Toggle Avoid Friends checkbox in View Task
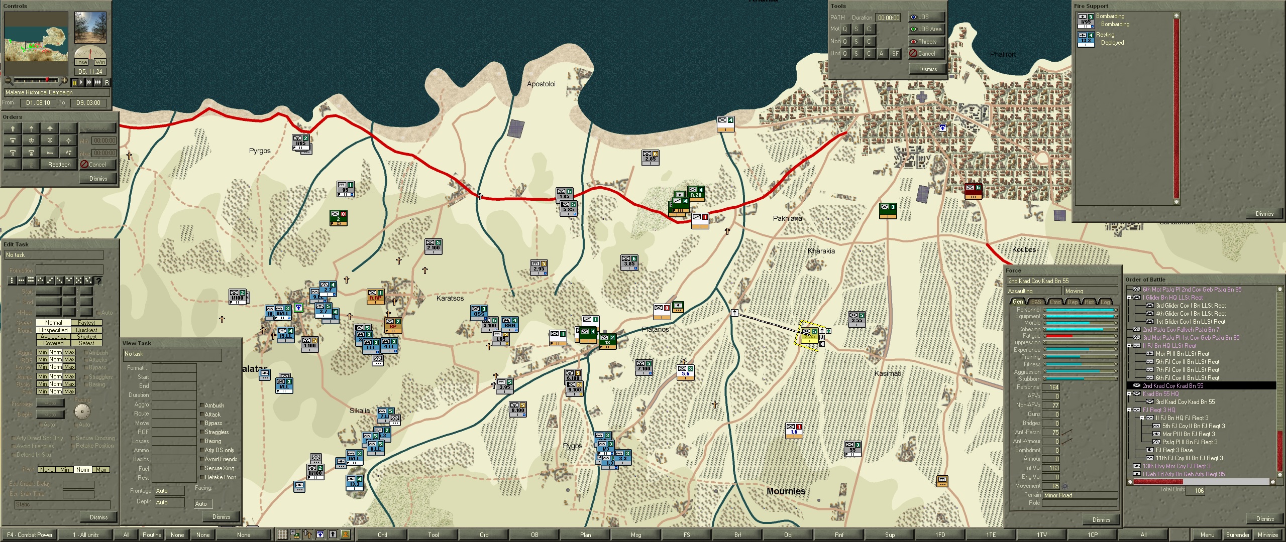Viewport: 1286px width, 542px height. [x=201, y=459]
